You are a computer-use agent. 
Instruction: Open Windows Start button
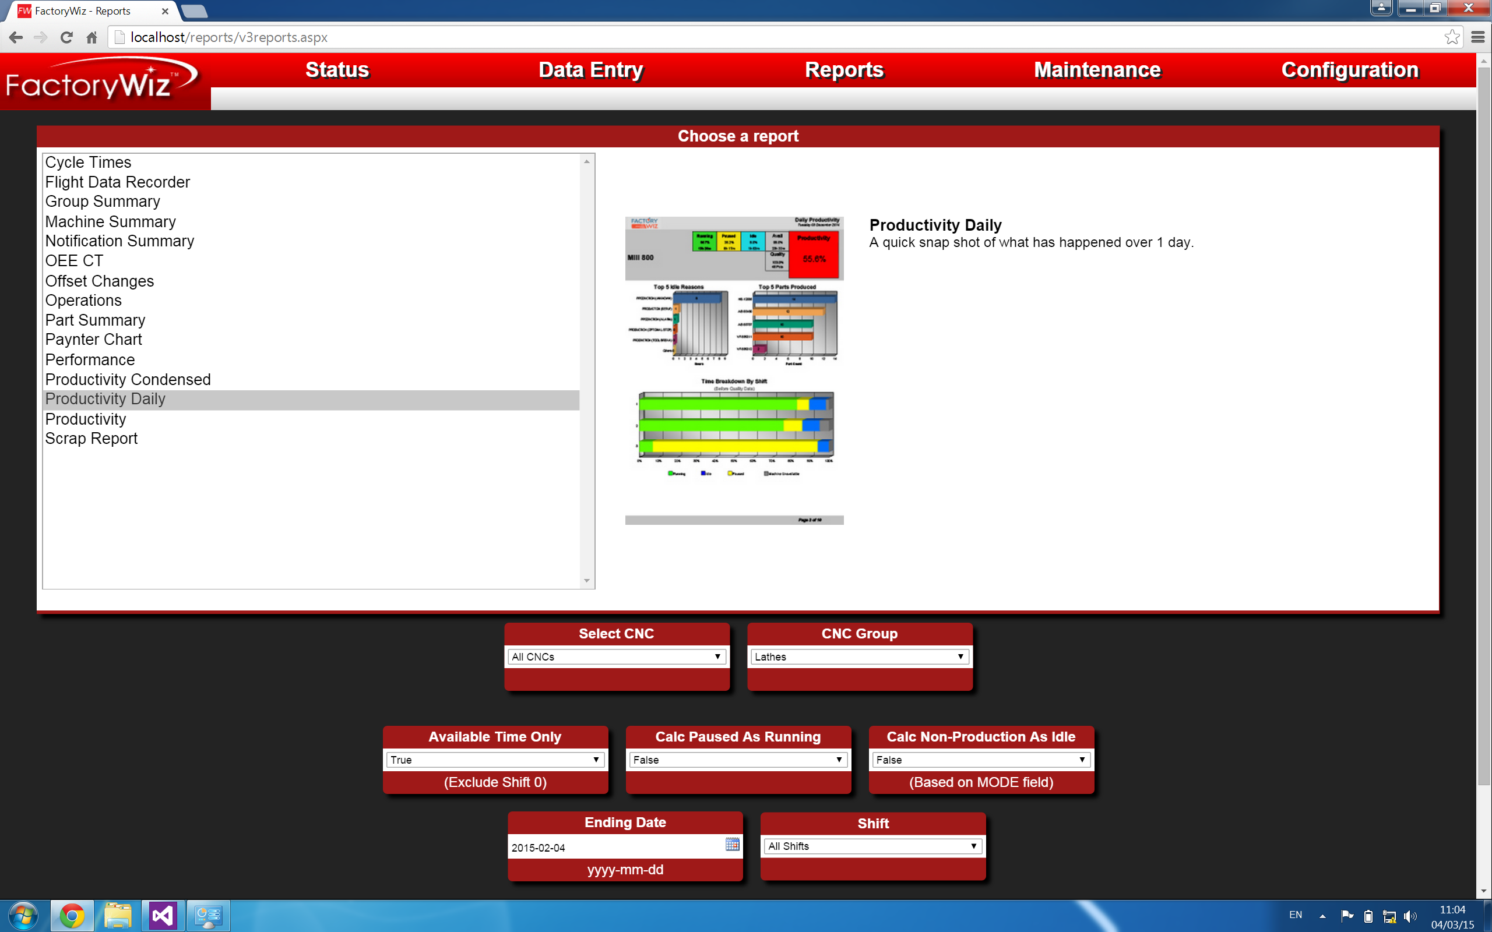[x=23, y=916]
